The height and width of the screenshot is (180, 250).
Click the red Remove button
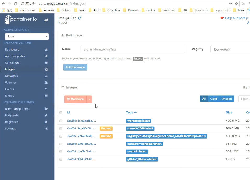coord(75,99)
